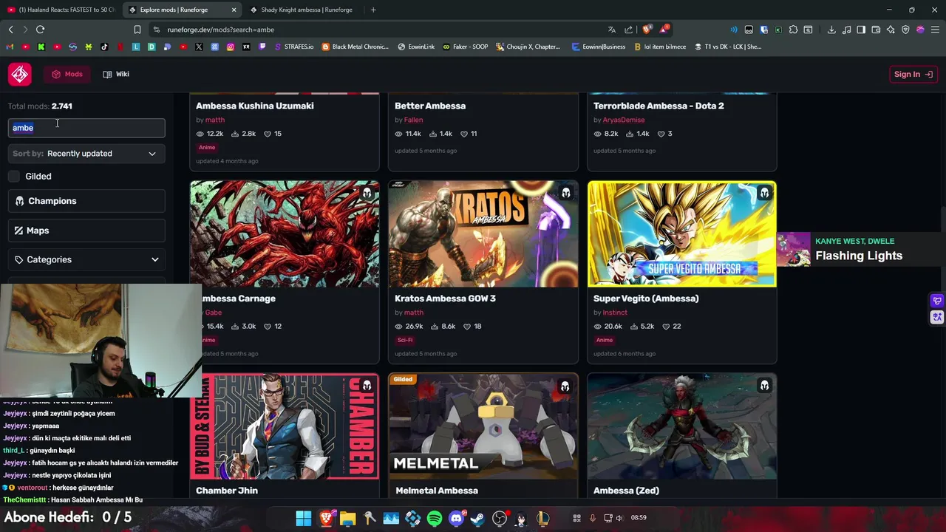Screen dimensions: 946x532
Task: Click author AryasDemise link
Action: click(624, 120)
